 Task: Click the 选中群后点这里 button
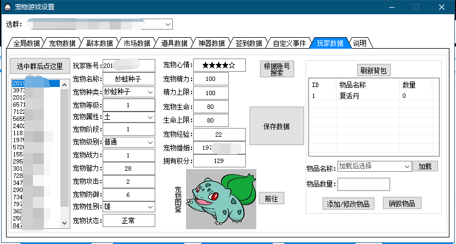[40, 66]
